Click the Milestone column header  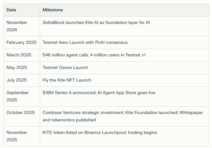coord(53,10)
